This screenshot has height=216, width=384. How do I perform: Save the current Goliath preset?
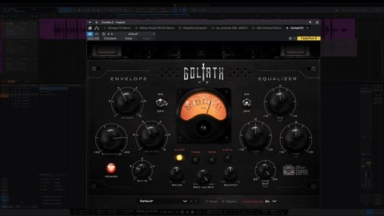(x=211, y=202)
